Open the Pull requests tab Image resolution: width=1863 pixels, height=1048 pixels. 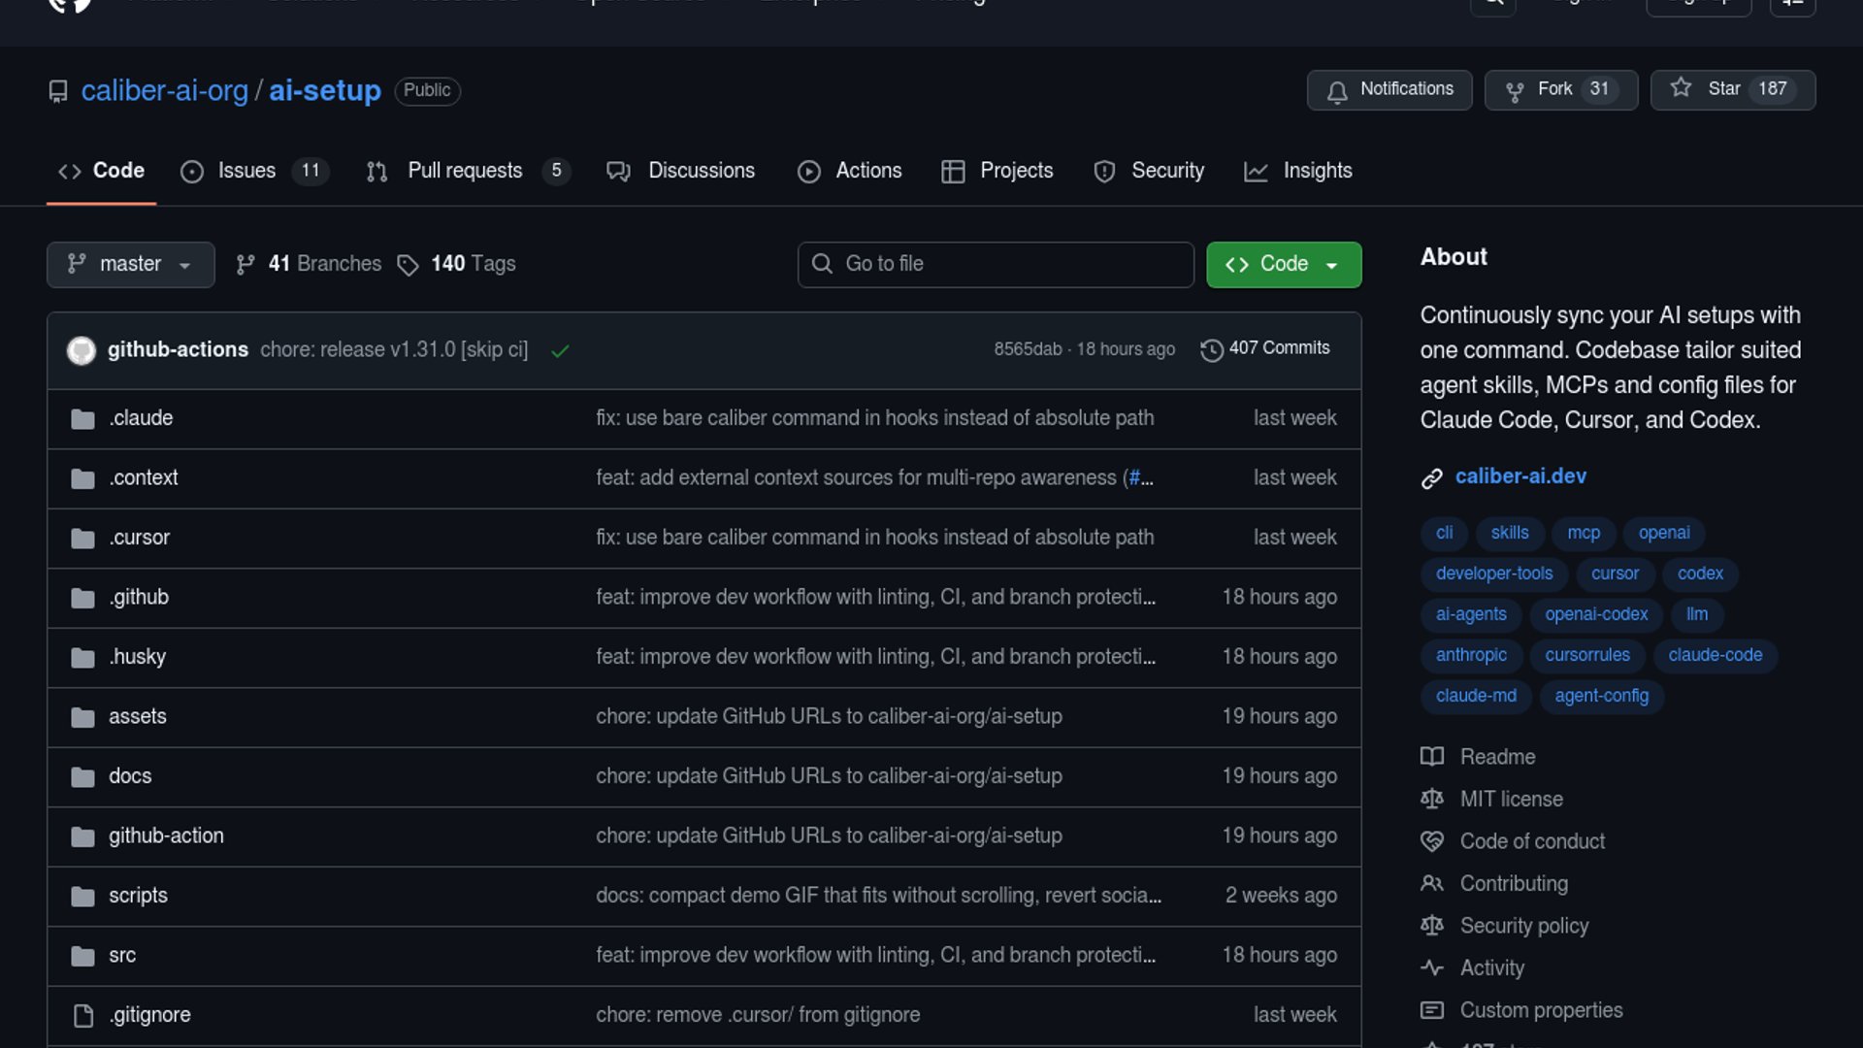point(464,171)
